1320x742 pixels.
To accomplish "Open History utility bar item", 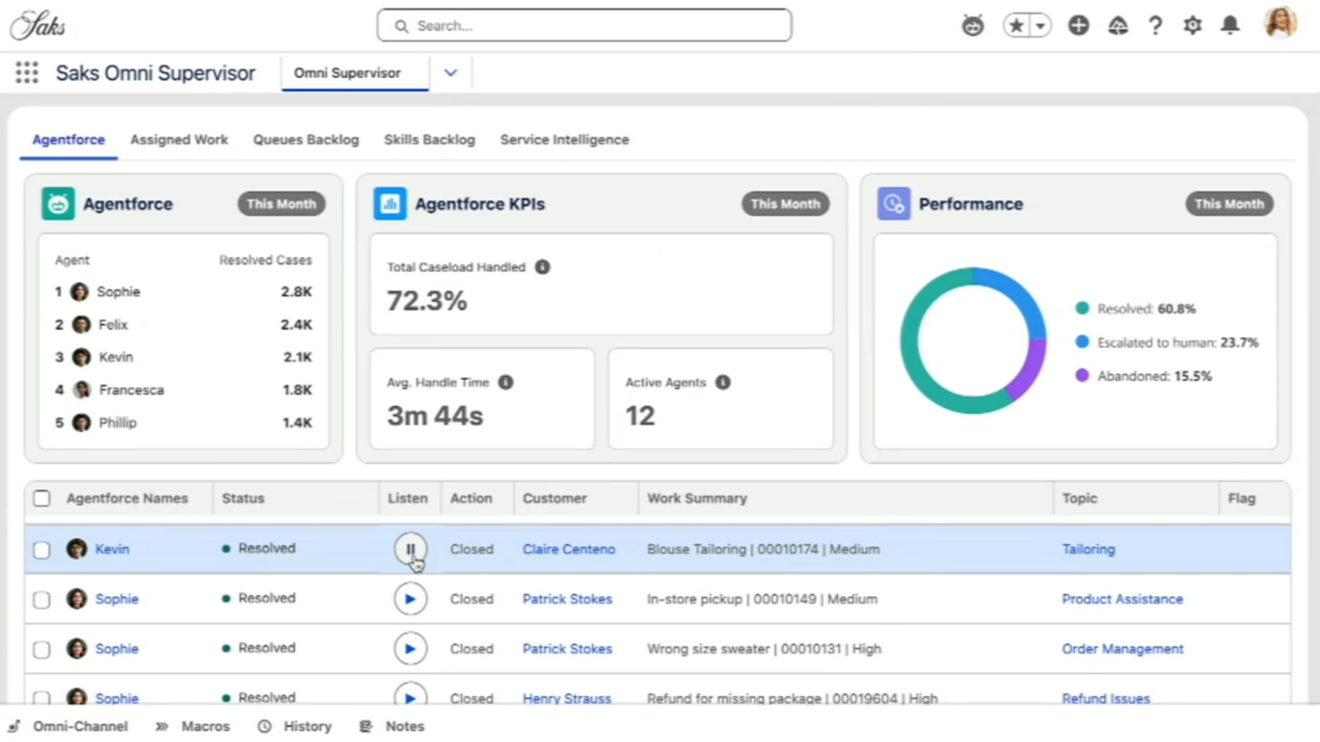I will pos(295,726).
